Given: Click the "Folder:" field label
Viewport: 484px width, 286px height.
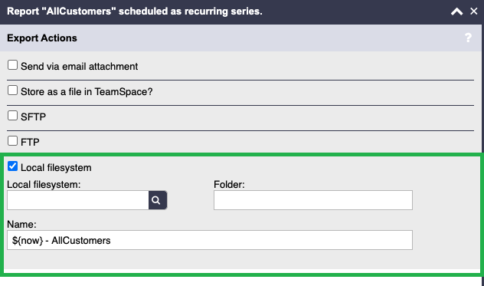Looking at the screenshot, I should (229, 185).
